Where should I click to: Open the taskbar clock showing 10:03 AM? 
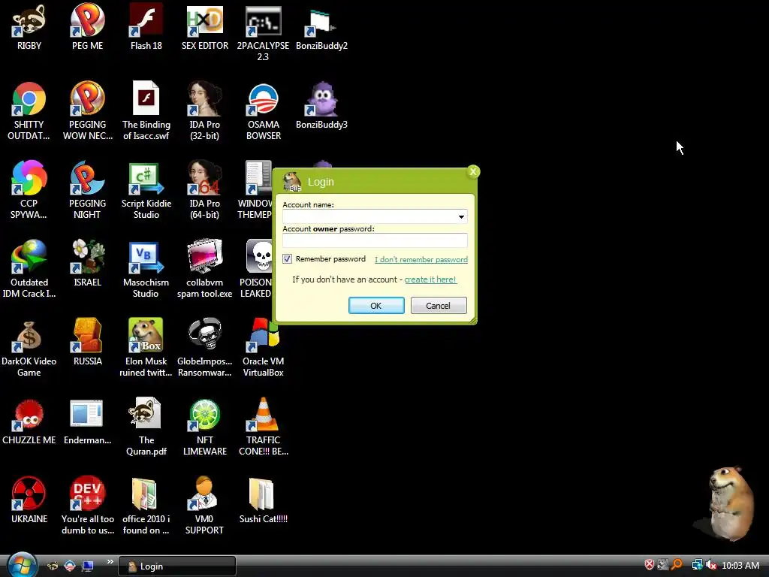pos(740,566)
